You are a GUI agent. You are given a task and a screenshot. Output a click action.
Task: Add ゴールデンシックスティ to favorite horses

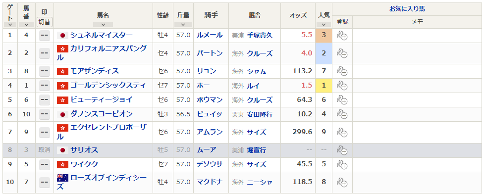(342, 86)
